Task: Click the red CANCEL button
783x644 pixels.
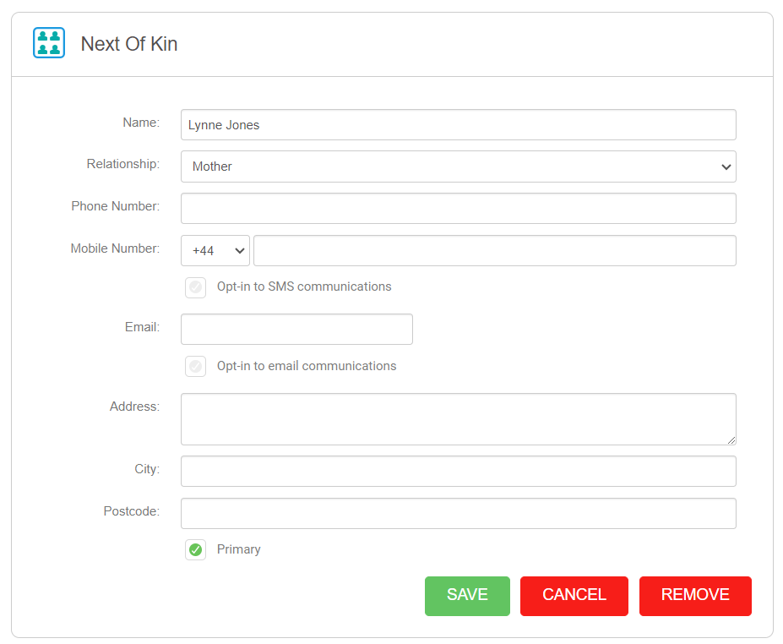Action: point(574,596)
